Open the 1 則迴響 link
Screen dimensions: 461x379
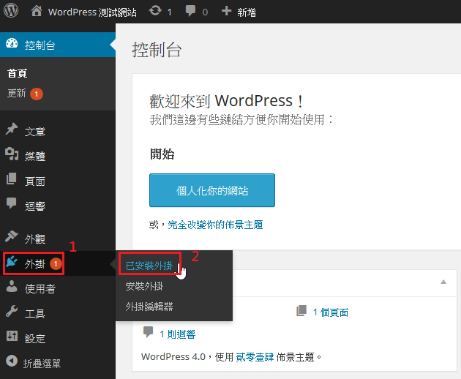coord(178,334)
